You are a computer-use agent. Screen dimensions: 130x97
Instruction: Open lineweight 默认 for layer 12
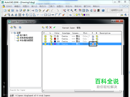pos(76,39)
